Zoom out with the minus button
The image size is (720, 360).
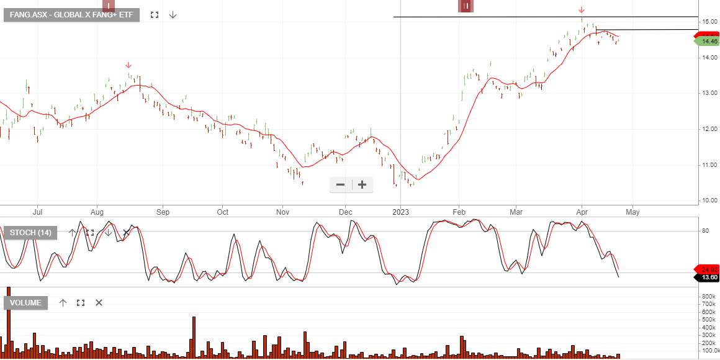pyautogui.click(x=340, y=184)
